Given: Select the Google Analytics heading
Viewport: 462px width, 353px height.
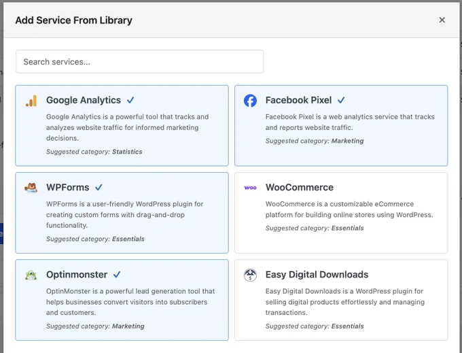Looking at the screenshot, I should (84, 100).
